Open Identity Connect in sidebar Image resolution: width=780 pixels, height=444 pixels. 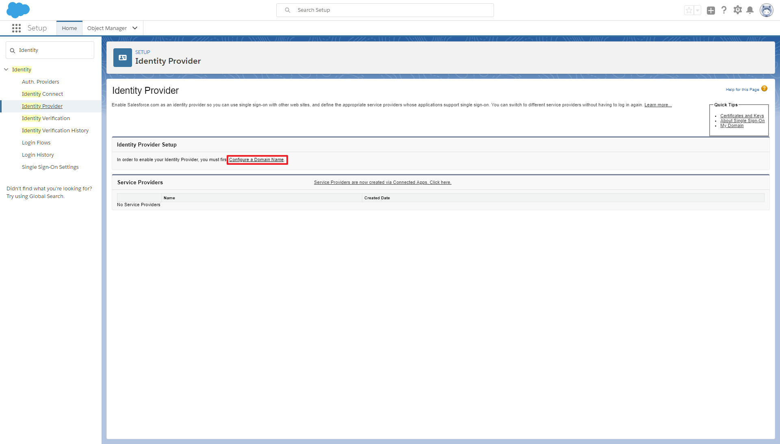(42, 94)
